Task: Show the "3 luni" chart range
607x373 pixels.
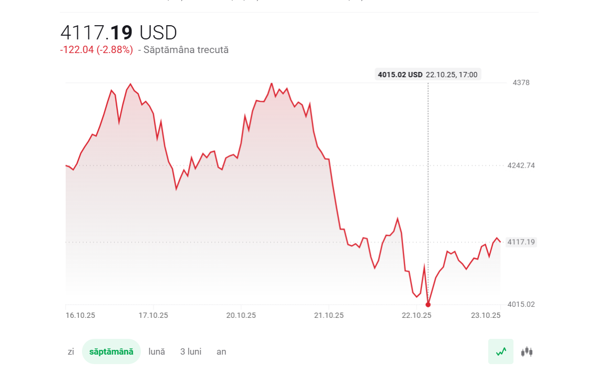Action: click(x=191, y=351)
